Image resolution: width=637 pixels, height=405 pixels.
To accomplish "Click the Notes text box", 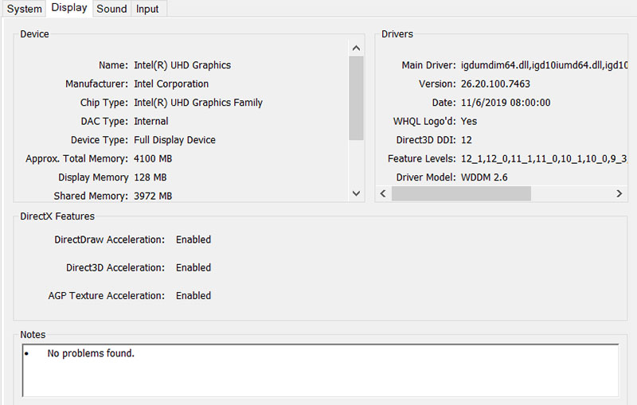I will pos(320,370).
